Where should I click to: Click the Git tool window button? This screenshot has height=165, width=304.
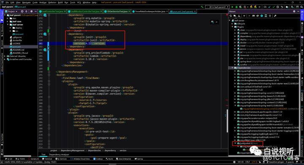(x=8, y=159)
